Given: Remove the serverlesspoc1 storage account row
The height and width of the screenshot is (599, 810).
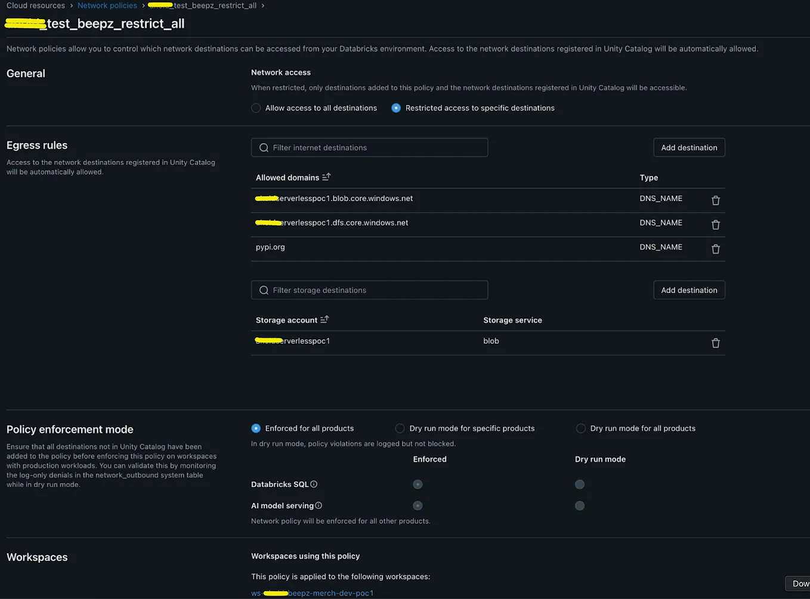Looking at the screenshot, I should [x=715, y=343].
